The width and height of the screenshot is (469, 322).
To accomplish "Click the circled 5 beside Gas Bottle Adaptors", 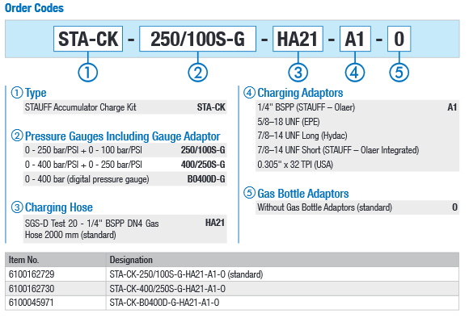I will click(x=249, y=193).
